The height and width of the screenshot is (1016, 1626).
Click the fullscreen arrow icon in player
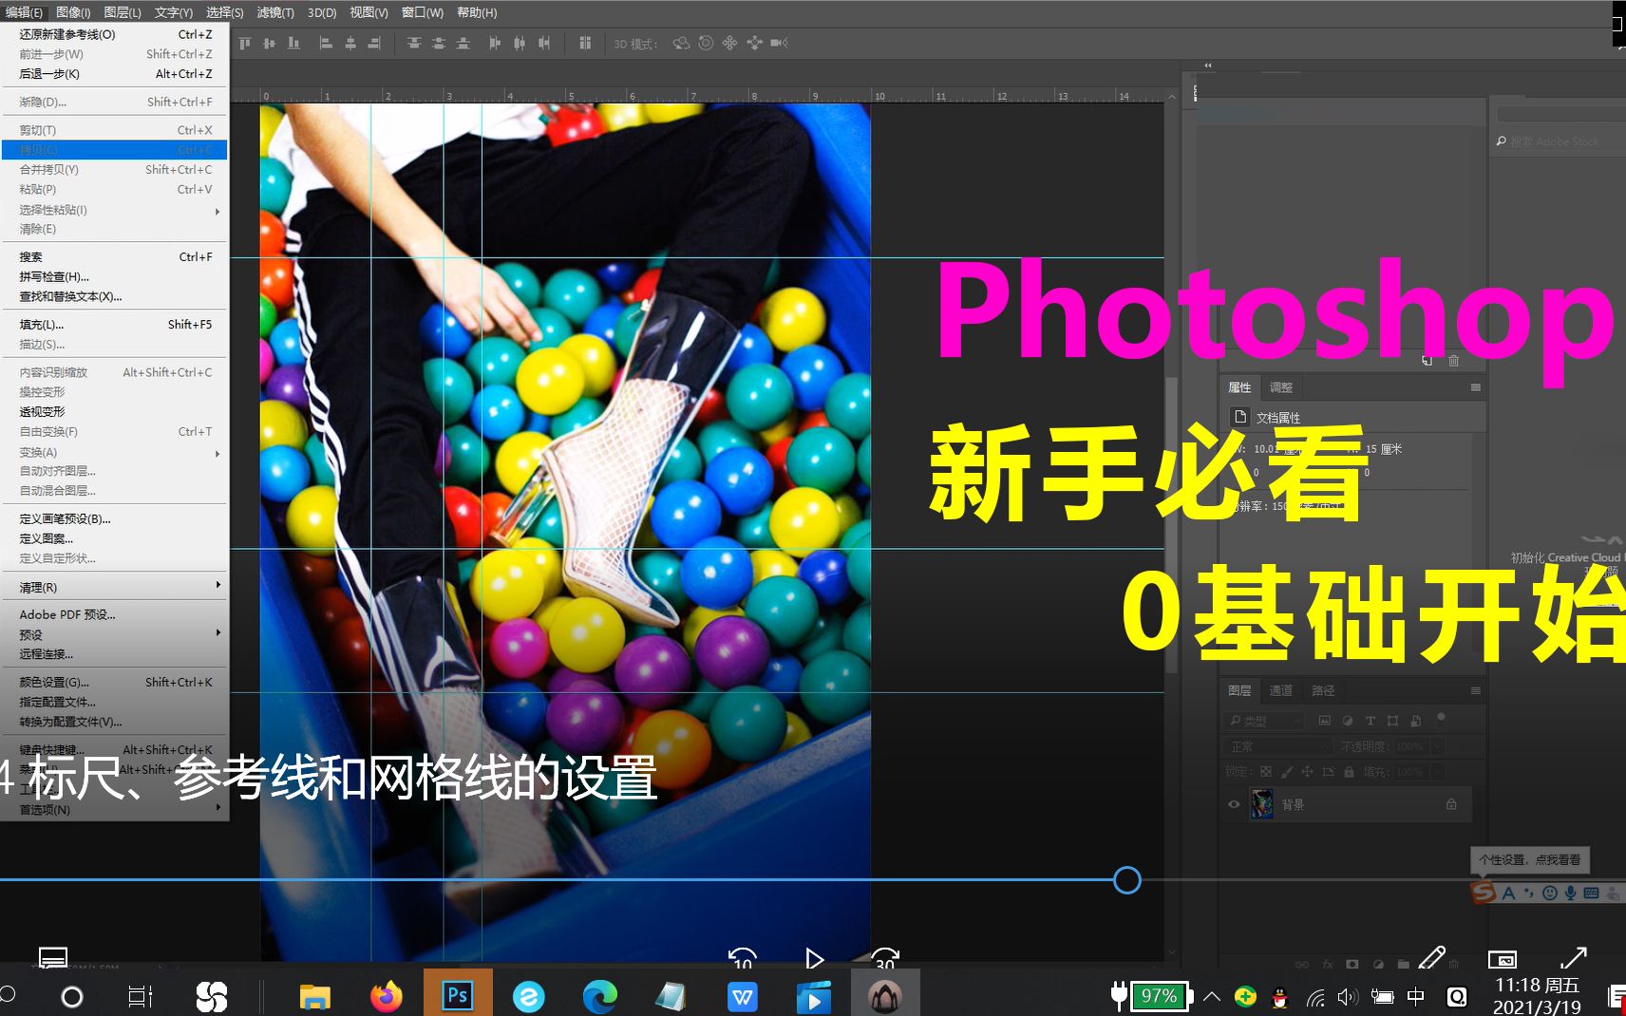pyautogui.click(x=1574, y=957)
